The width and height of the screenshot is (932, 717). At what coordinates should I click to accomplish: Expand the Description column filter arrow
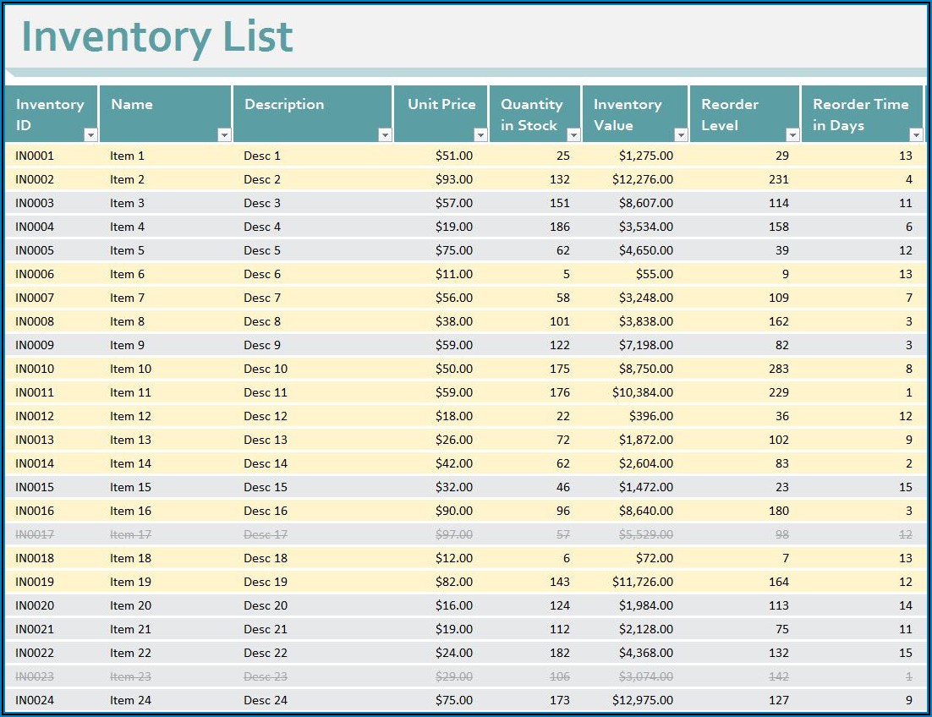point(385,135)
